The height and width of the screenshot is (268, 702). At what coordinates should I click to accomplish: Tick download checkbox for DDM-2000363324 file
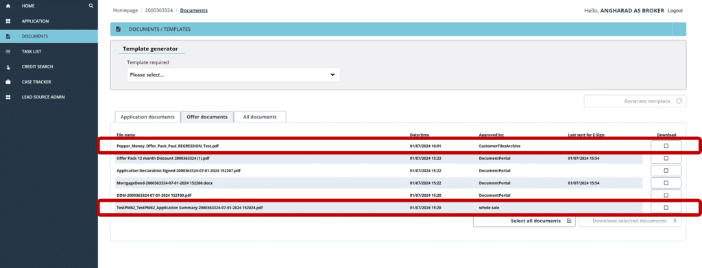pos(666,196)
